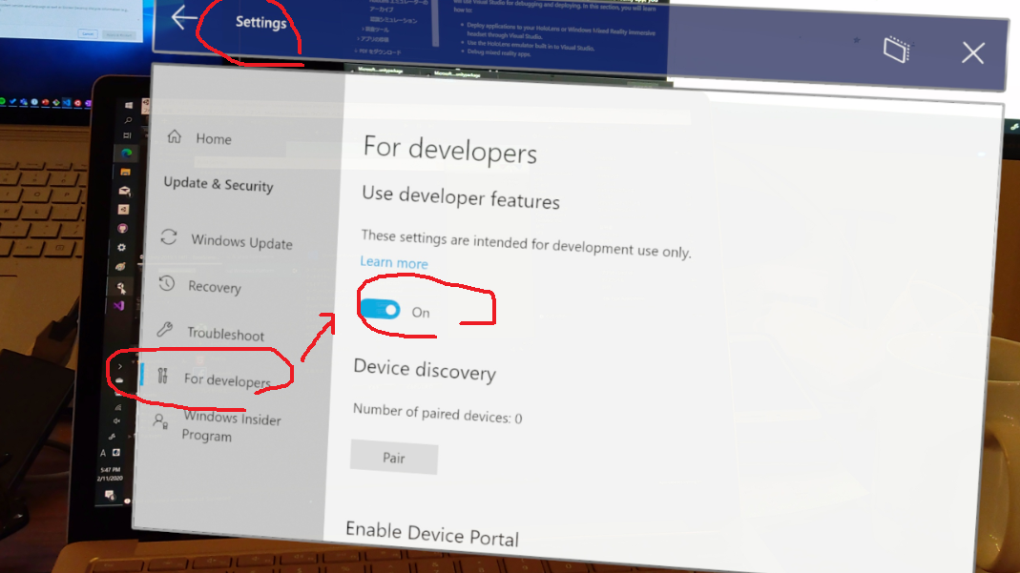Open Task View on laptop taskbar
Screen dimensions: 1020x573
pyautogui.click(x=128, y=135)
